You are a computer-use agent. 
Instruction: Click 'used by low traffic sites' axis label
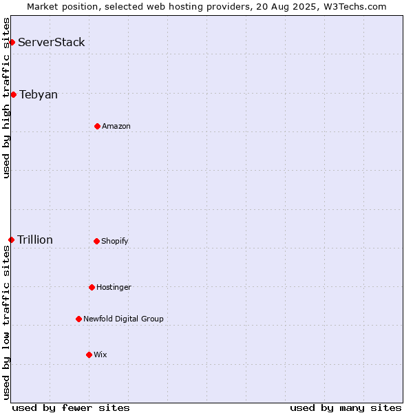tap(6, 323)
